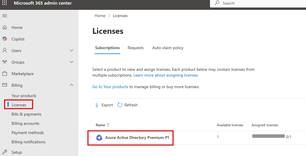
Task: Switch to the Subscriptions tab
Action: [x=107, y=48]
